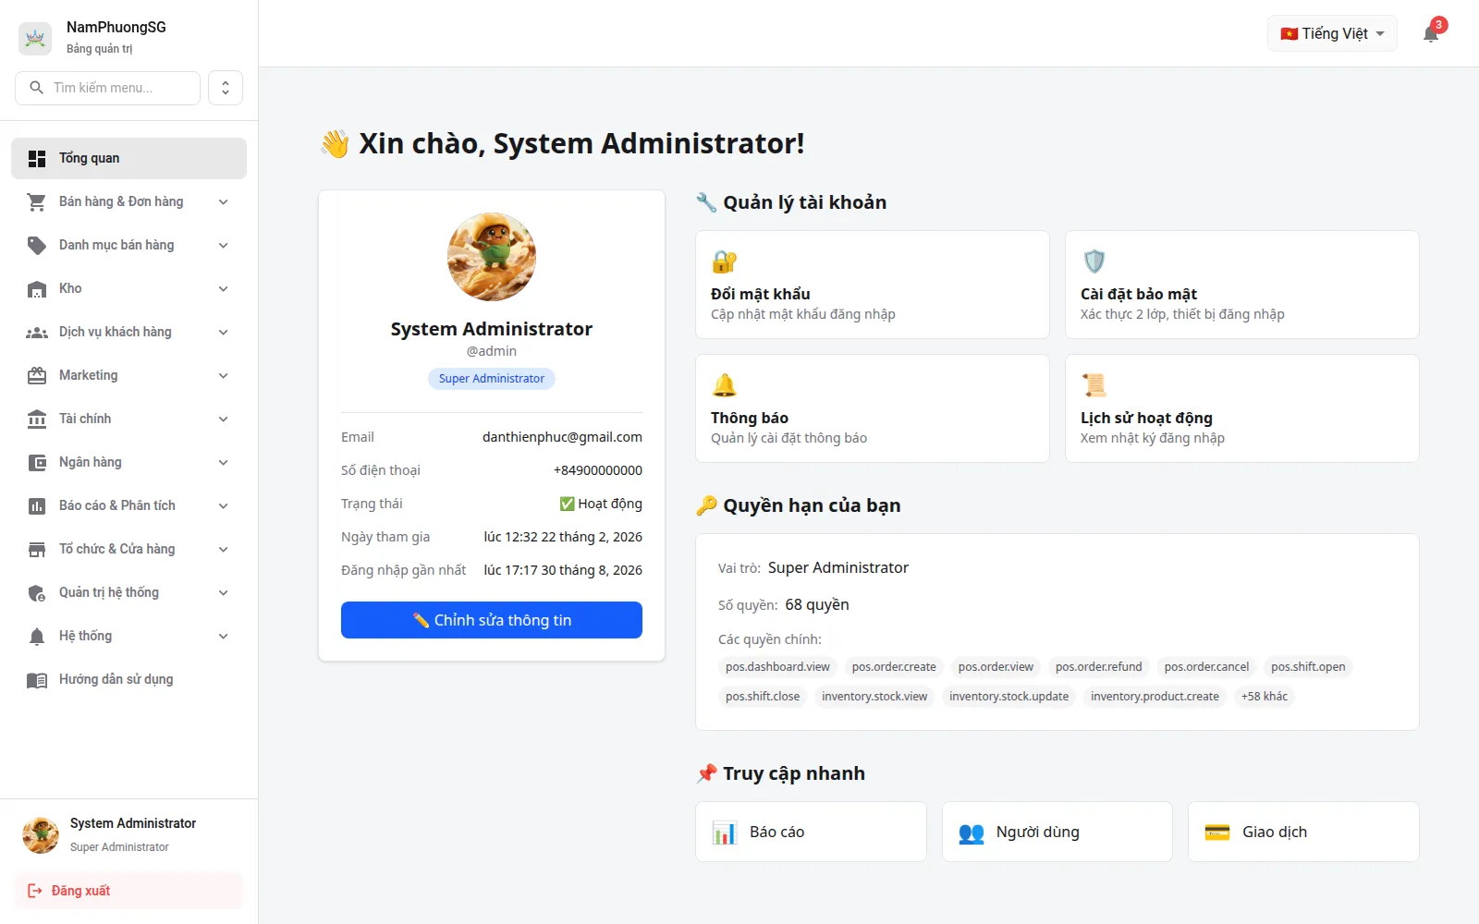Click the notification bell icon
The height and width of the screenshot is (924, 1479).
[1431, 34]
